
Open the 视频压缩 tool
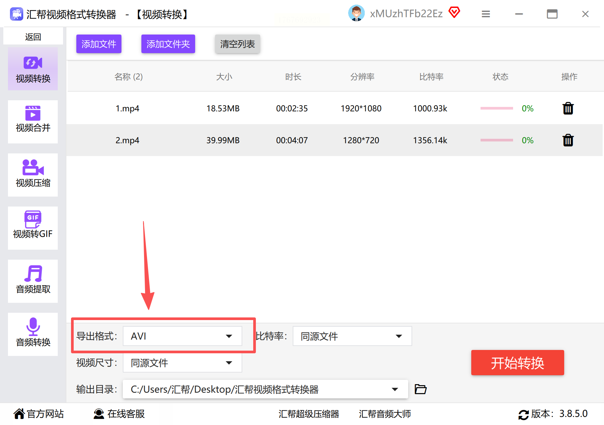[x=33, y=175]
